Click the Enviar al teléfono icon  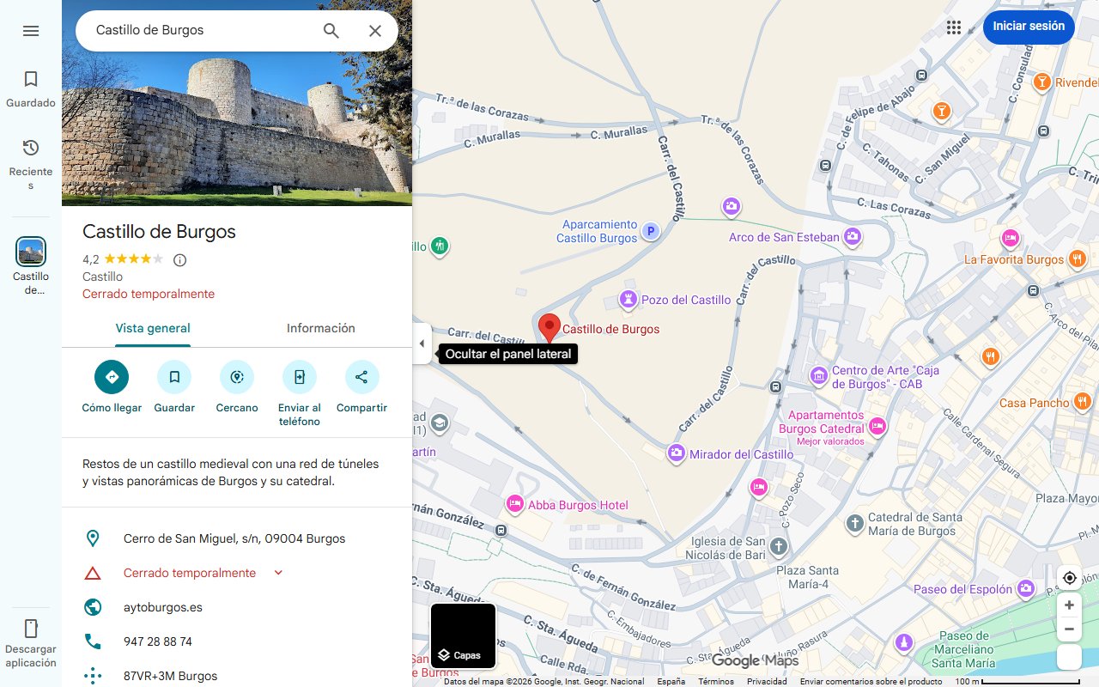[299, 376]
